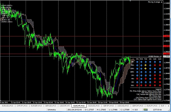Click the 4H row PA red arrow
The height and width of the screenshot is (112, 171).
[x=137, y=79]
